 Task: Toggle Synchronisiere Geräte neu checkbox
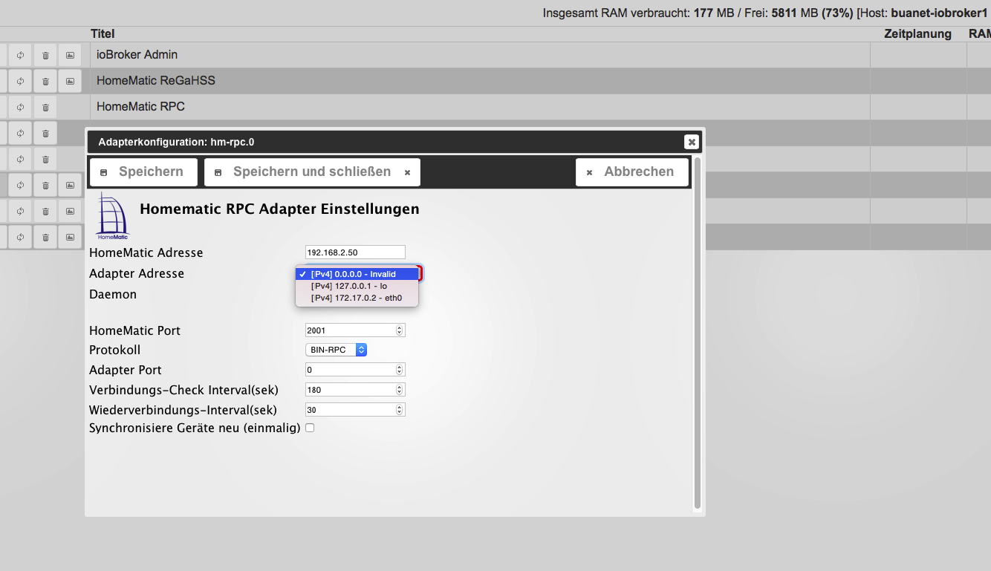(310, 428)
